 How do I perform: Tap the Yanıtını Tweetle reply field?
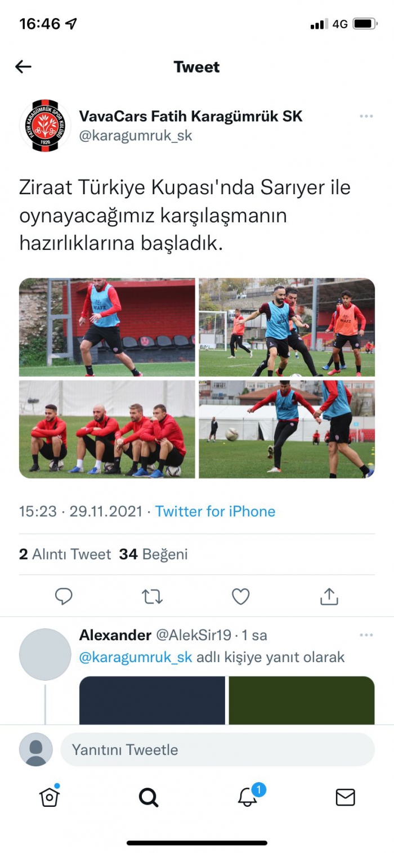[x=217, y=749]
